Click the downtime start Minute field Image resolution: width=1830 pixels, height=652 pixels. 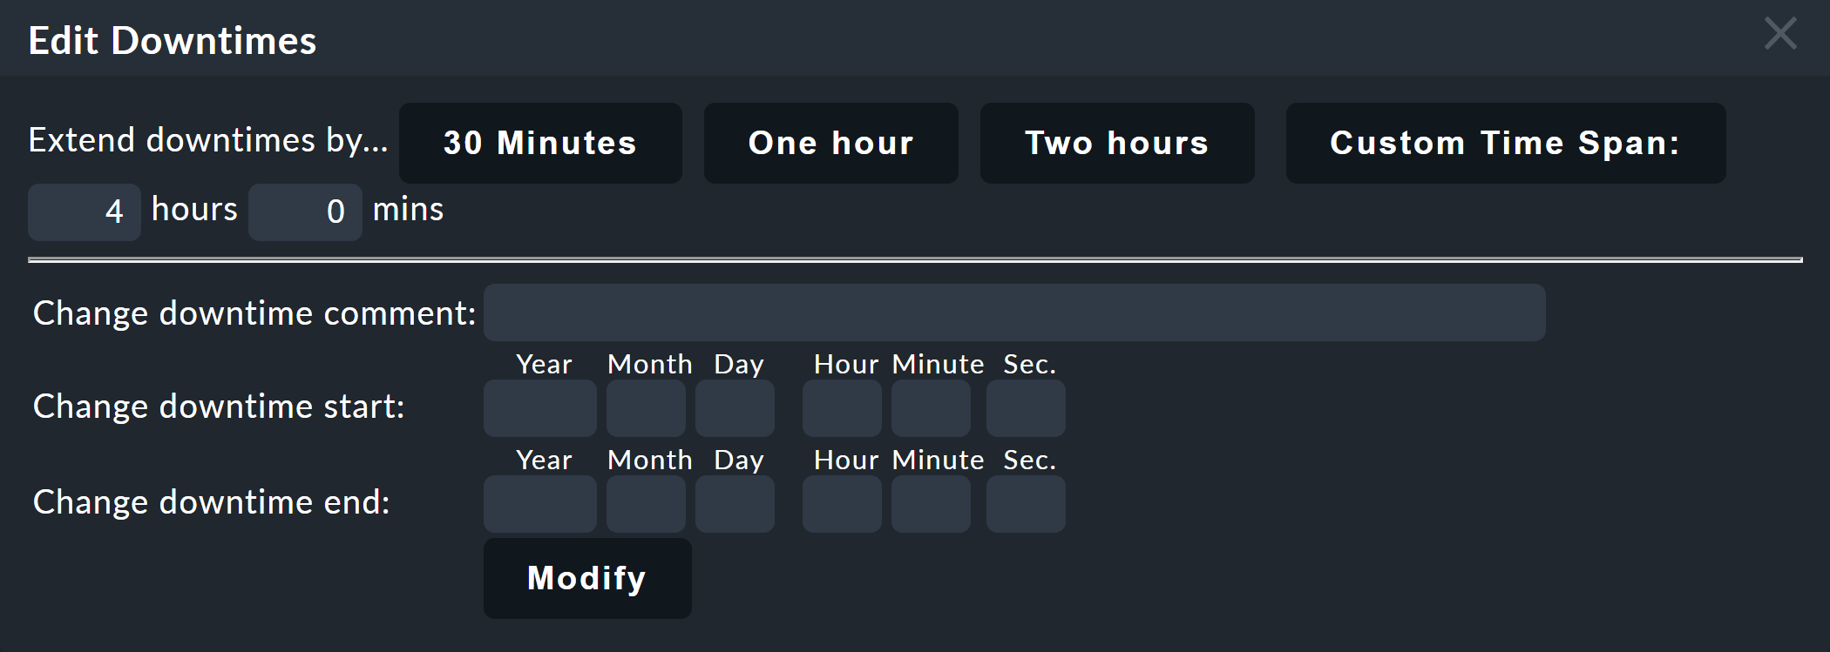click(x=930, y=407)
